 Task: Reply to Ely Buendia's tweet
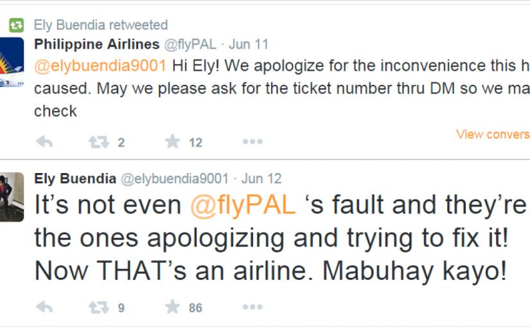tap(44, 307)
